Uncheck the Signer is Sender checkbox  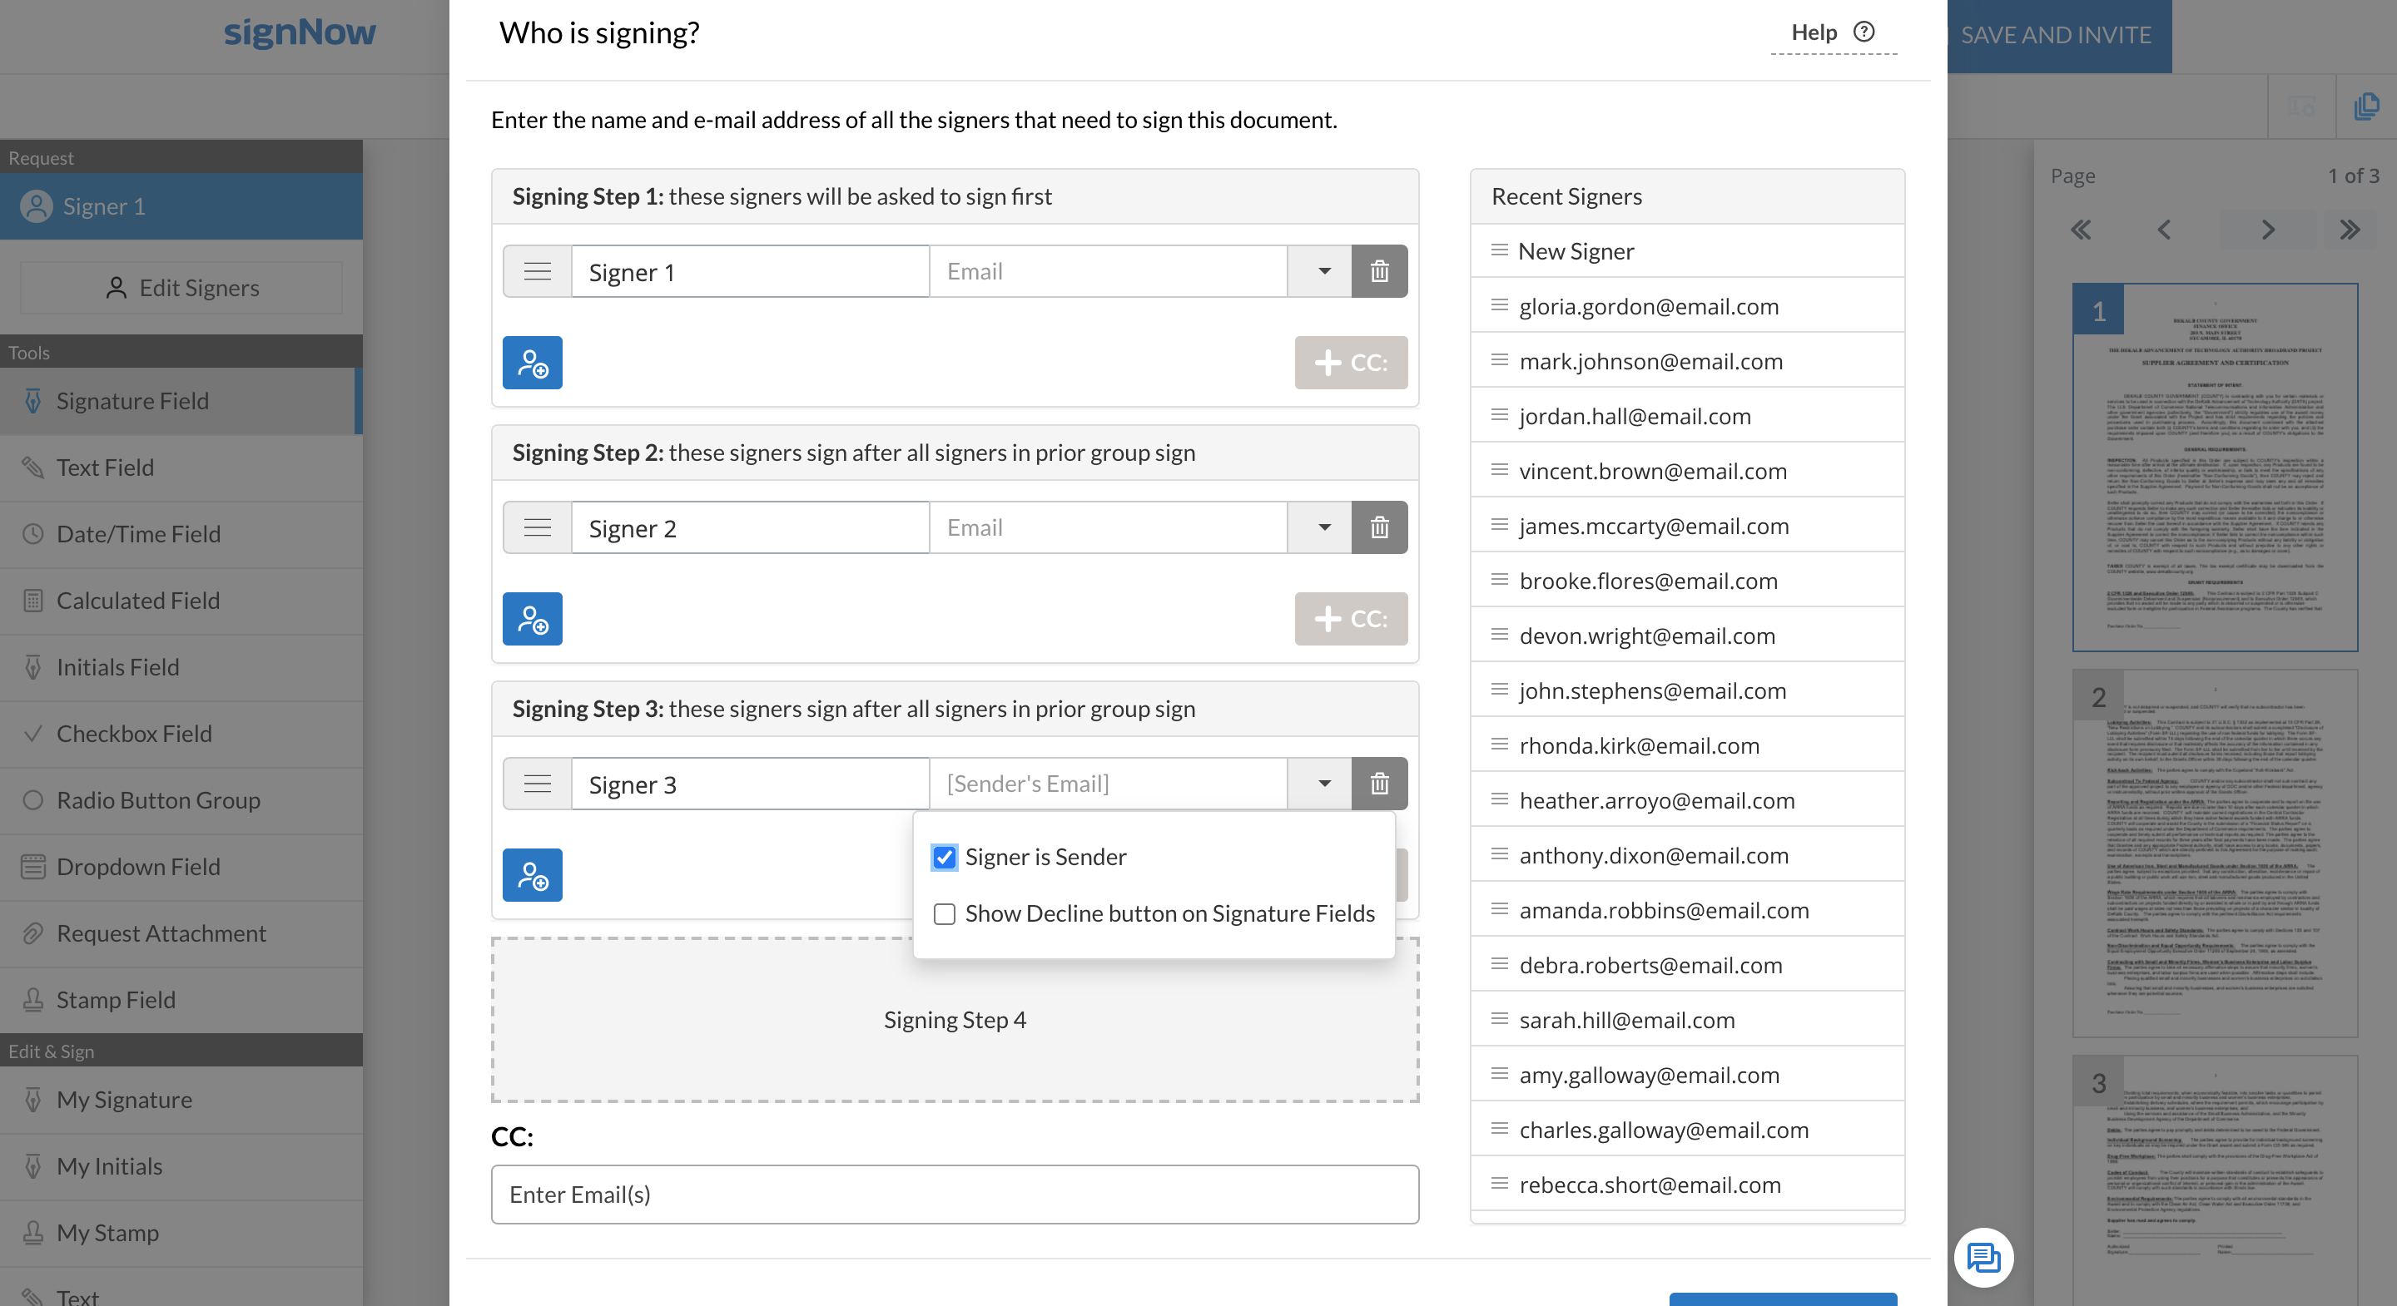(x=945, y=857)
